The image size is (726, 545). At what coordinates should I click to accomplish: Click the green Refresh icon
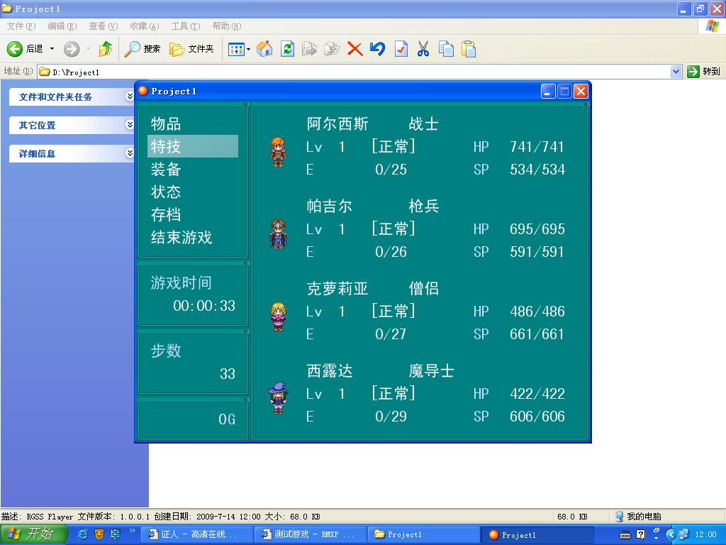pyautogui.click(x=288, y=49)
